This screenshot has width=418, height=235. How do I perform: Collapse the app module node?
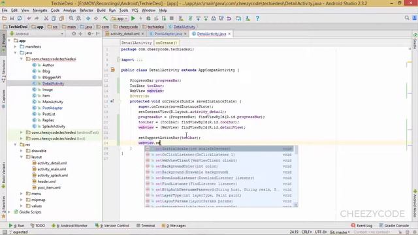pos(10,40)
